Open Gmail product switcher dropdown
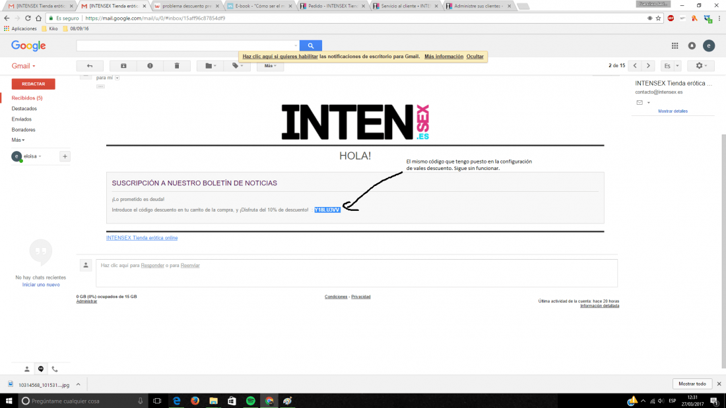The width and height of the screenshot is (726, 408). [x=23, y=66]
